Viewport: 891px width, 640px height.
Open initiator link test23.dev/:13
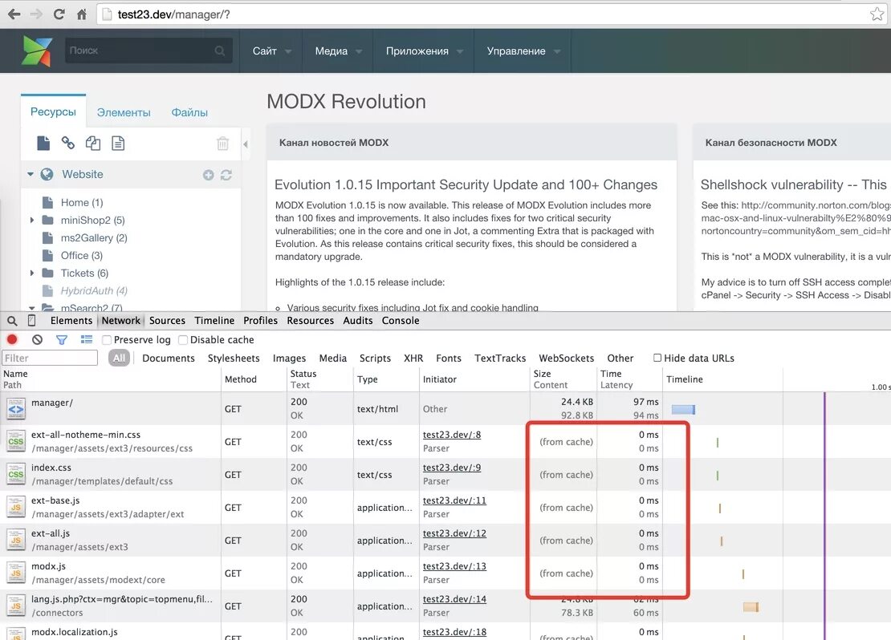point(454,567)
